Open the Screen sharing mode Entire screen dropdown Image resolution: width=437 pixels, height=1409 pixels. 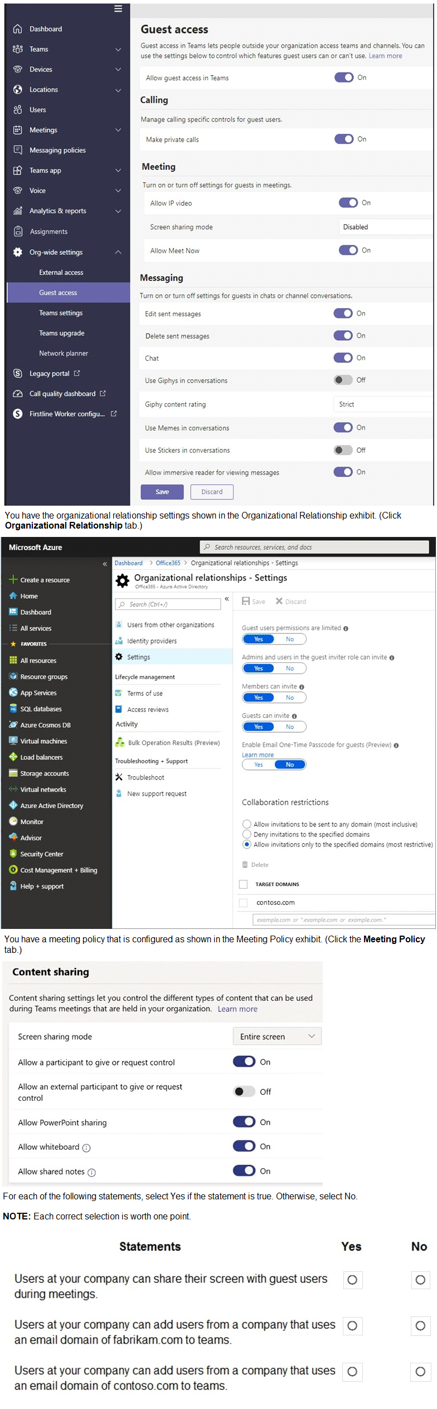tap(277, 1037)
